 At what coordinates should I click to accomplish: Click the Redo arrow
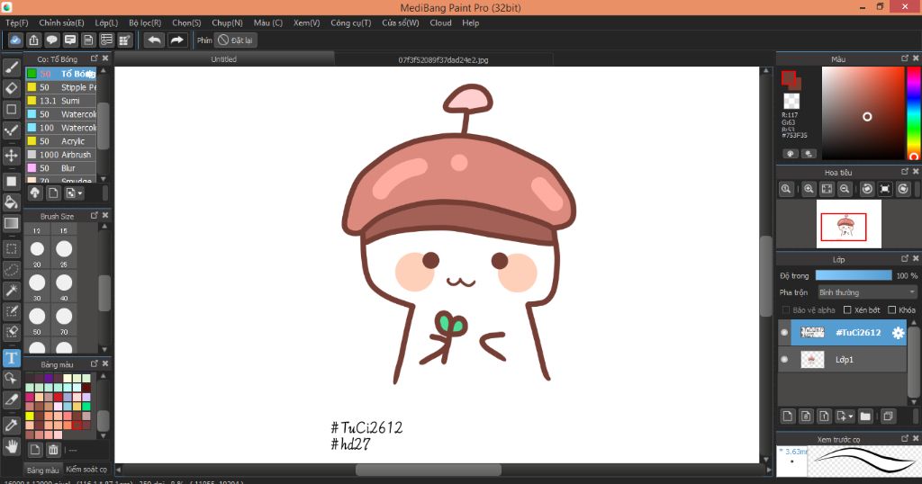[176, 40]
